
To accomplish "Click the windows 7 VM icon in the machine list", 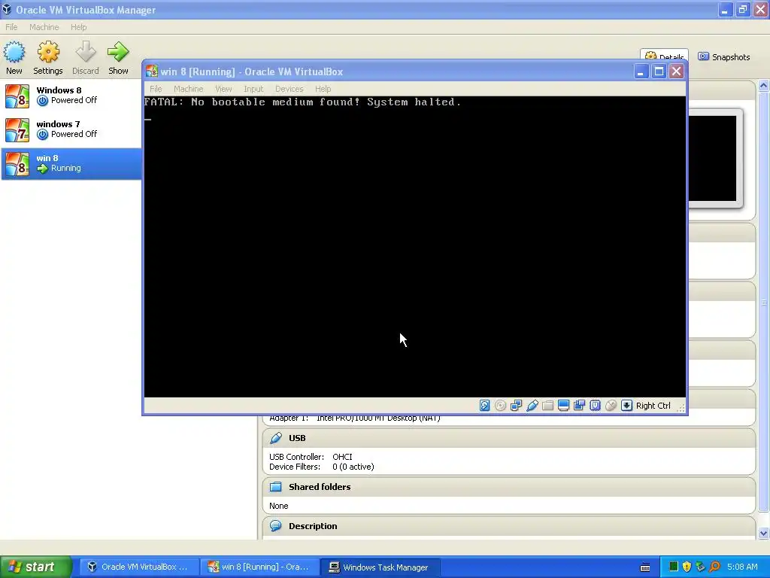I will coord(17,129).
